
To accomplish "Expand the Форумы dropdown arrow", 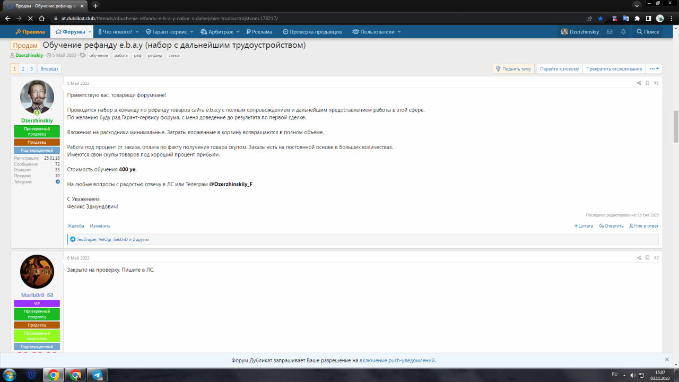I will pyautogui.click(x=90, y=32).
